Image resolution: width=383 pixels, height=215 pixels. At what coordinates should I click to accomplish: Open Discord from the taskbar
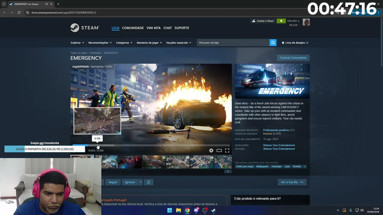coord(196,210)
